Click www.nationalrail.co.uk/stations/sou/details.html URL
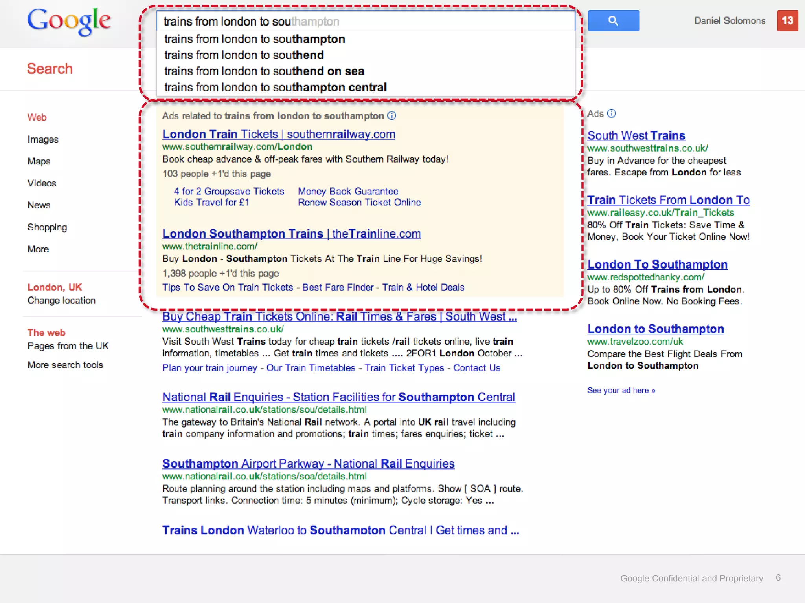The image size is (805, 603). (x=264, y=410)
